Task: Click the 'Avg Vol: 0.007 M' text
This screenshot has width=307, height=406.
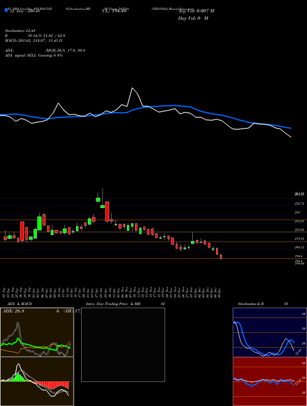Action: click(196, 11)
